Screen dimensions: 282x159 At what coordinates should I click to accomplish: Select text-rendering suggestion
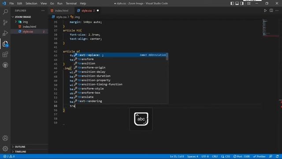120,101
